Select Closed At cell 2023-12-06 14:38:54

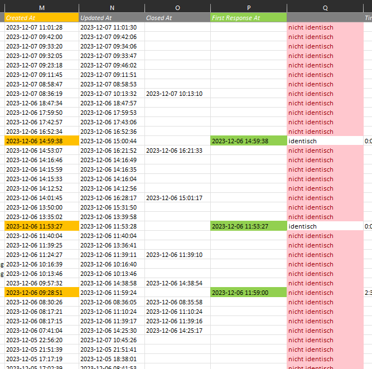pyautogui.click(x=177, y=283)
